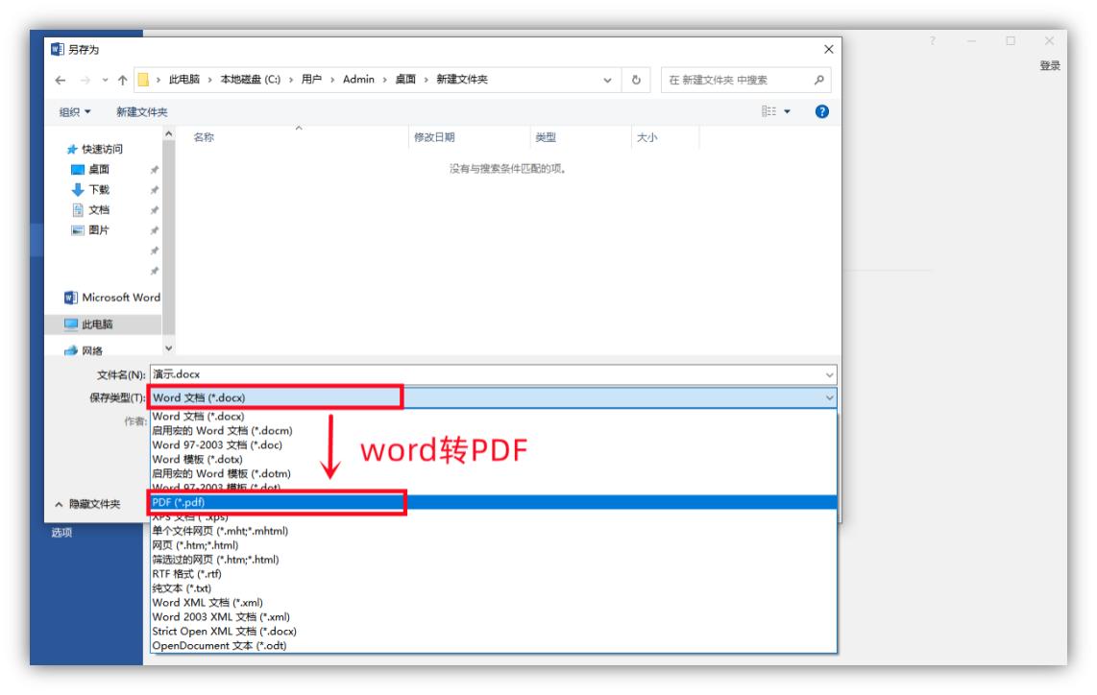Collapse folders with 隐藏文件夹
The width and height of the screenshot is (1097, 695).
pyautogui.click(x=87, y=504)
